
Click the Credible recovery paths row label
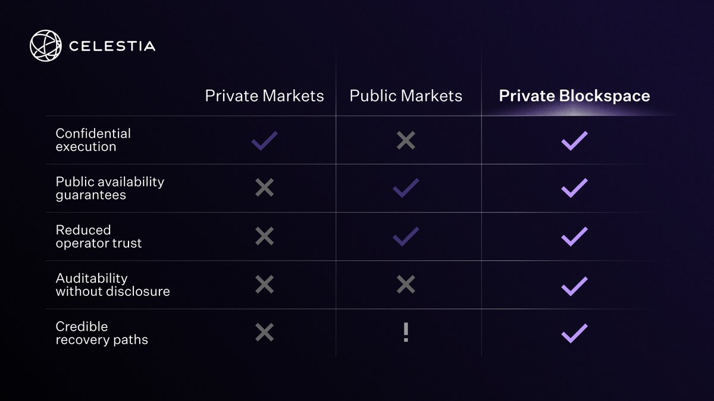[x=101, y=333]
